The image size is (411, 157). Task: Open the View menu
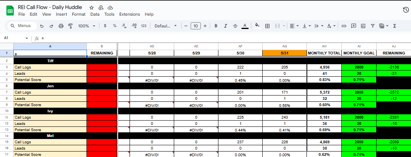[47, 14]
